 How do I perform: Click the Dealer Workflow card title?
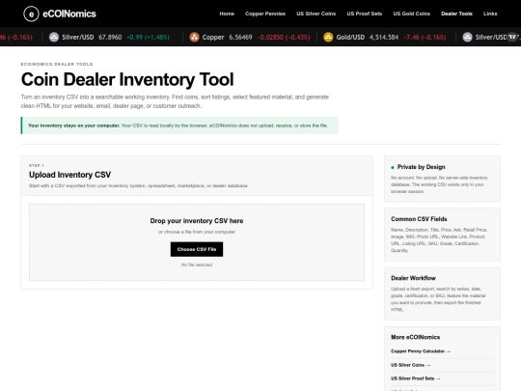[x=413, y=278]
